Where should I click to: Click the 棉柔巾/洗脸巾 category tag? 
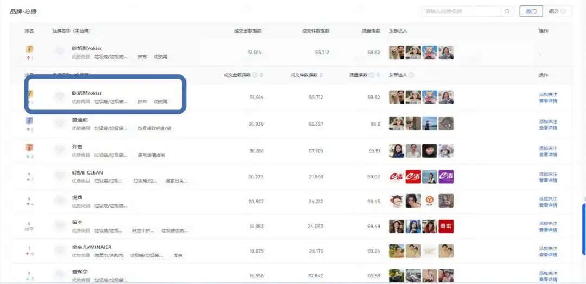pos(109,256)
